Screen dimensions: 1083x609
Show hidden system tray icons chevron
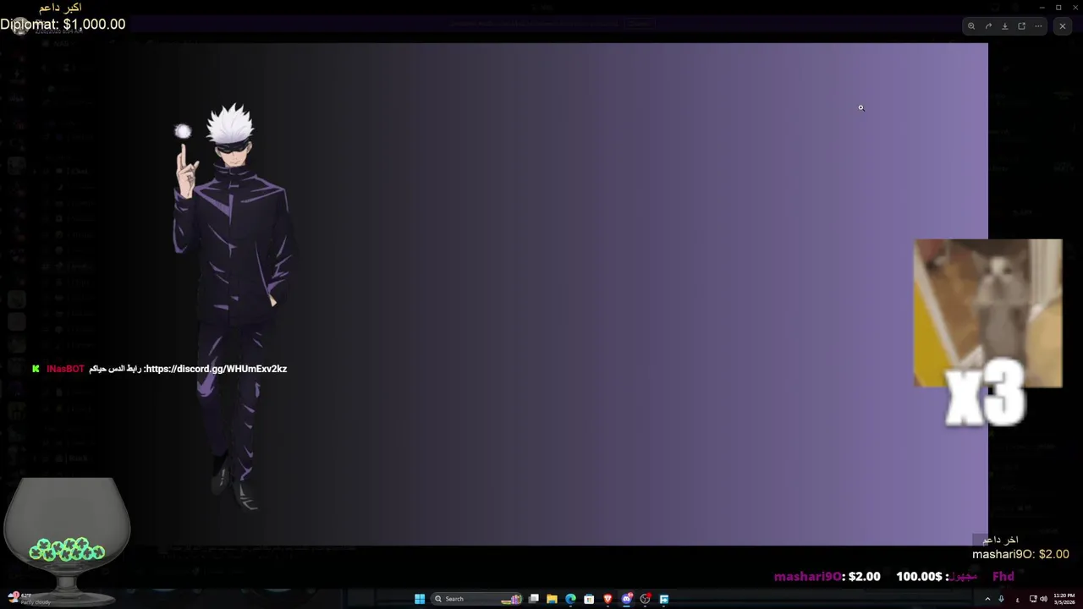pyautogui.click(x=987, y=599)
